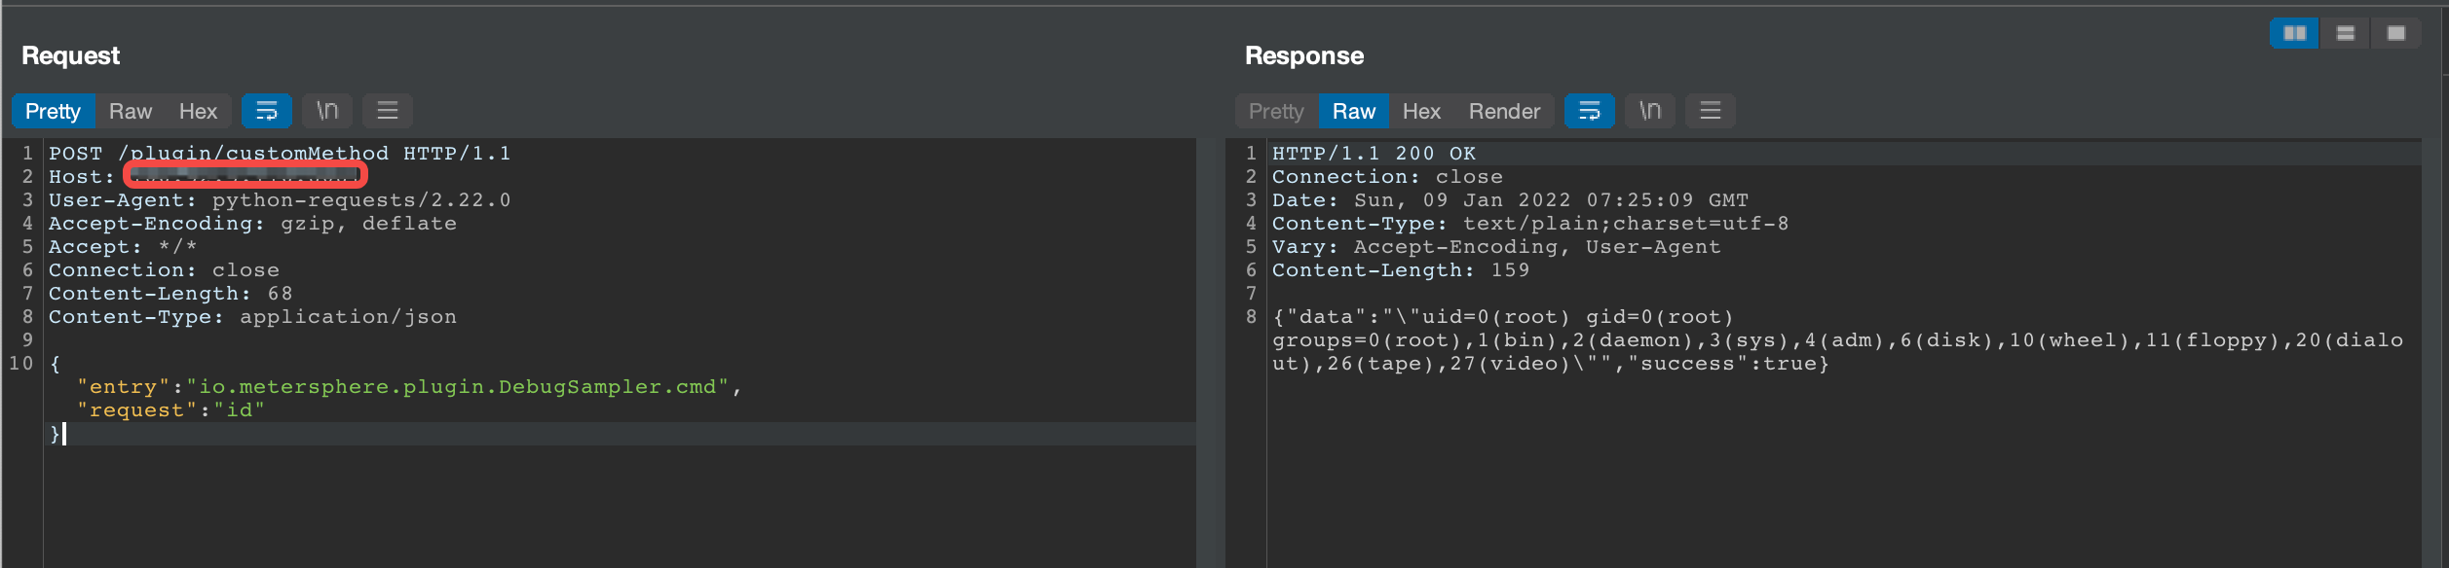The image size is (2449, 568).
Task: Choose side-by-side layout icon
Action: coord(2295,33)
